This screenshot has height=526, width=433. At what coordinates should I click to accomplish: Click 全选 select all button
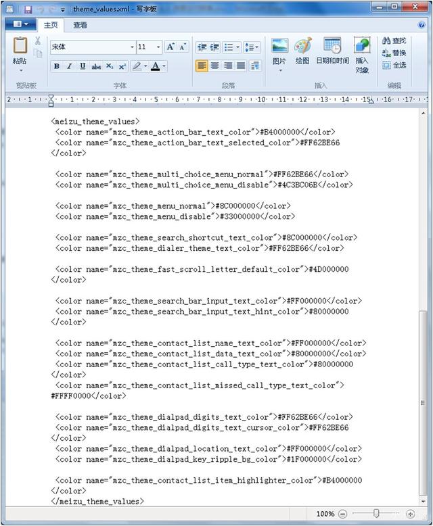coord(394,65)
